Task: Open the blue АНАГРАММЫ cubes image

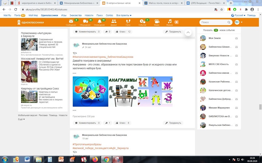Action: coord(90,92)
